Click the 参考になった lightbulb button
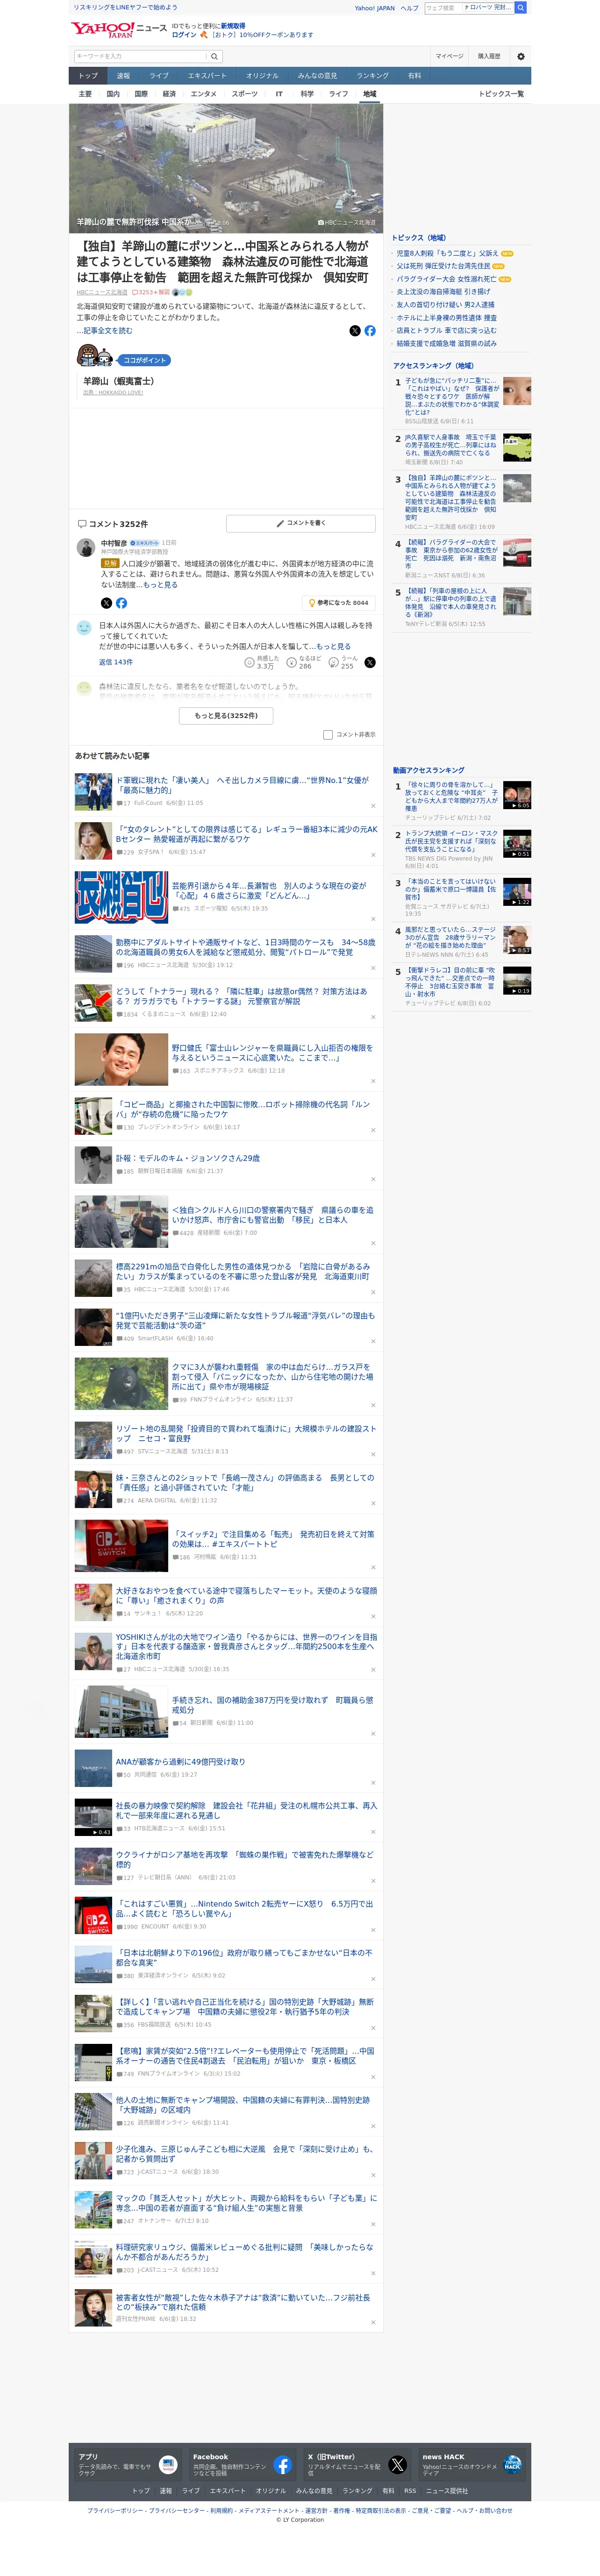This screenshot has height=2576, width=600. pos(338,603)
